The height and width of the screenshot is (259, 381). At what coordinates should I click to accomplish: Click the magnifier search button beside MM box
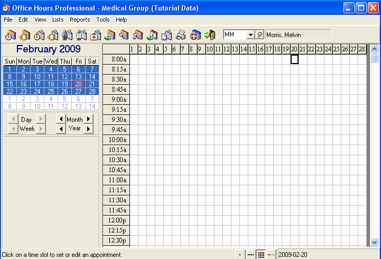[260, 34]
